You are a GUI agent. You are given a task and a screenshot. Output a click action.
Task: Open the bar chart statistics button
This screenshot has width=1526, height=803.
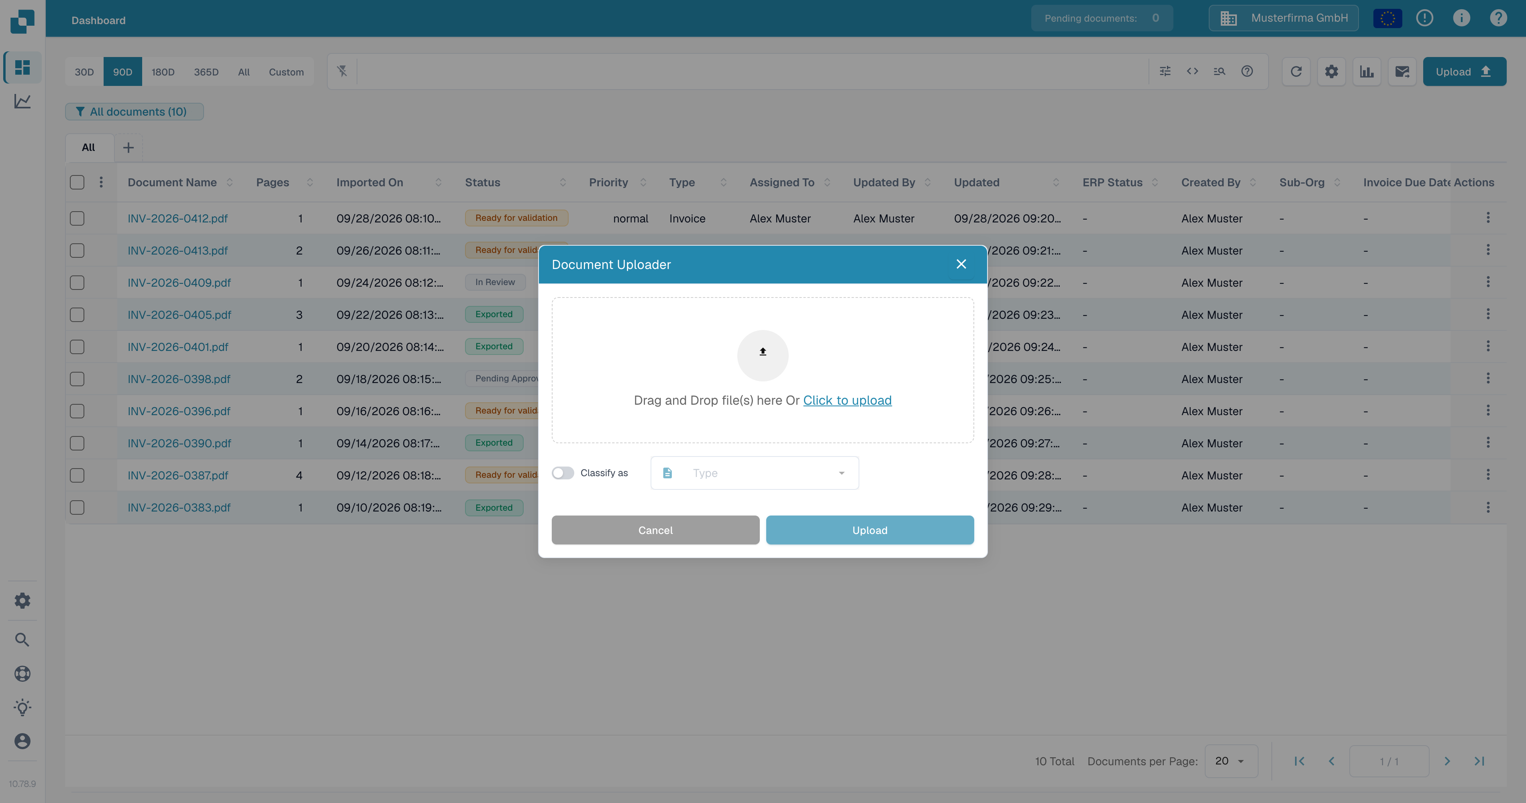pos(1367,71)
